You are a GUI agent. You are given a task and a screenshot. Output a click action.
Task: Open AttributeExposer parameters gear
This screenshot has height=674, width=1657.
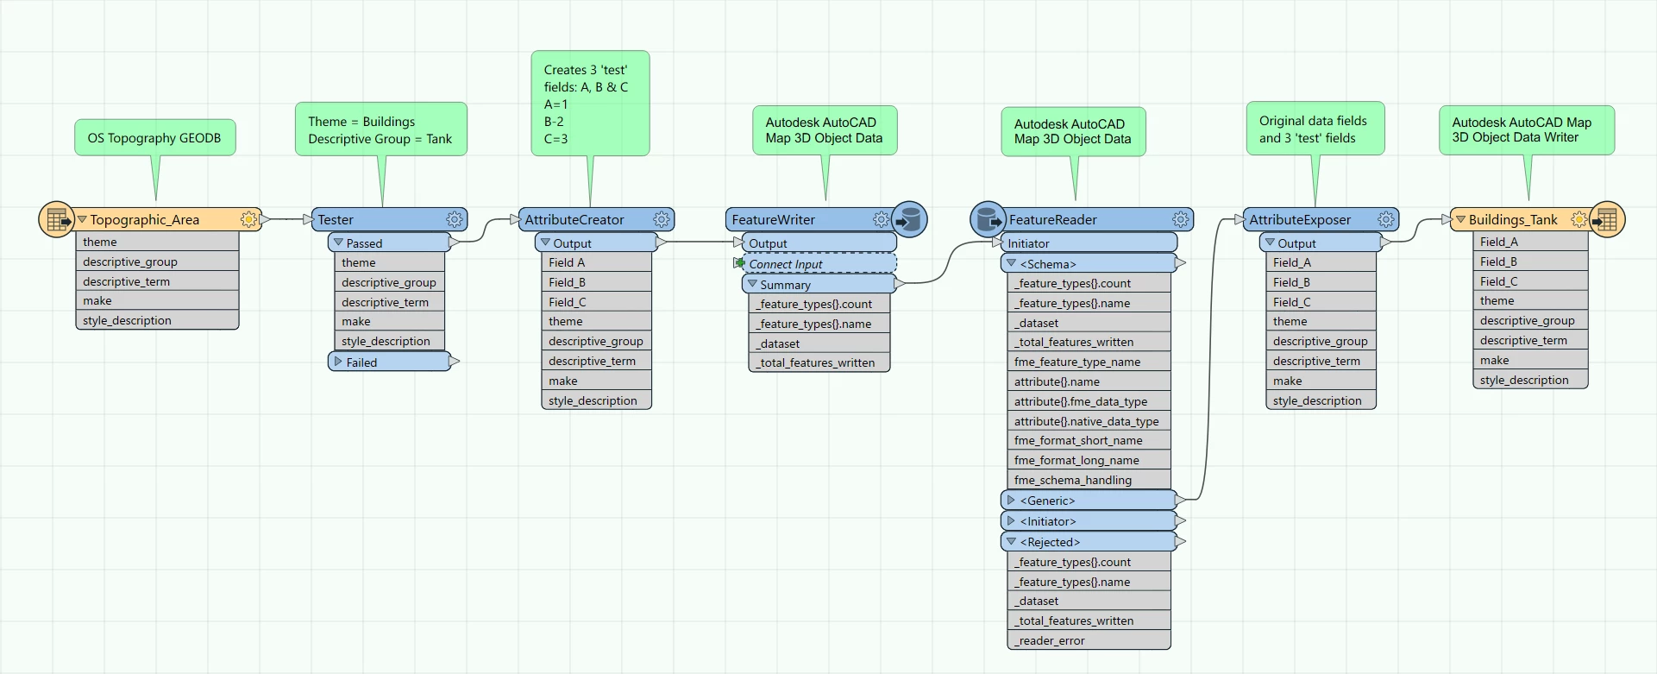(1386, 220)
